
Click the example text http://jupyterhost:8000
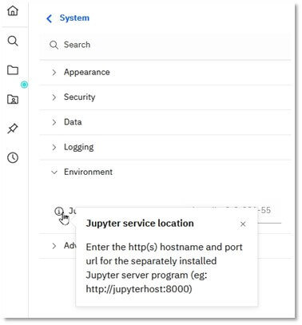point(138,289)
